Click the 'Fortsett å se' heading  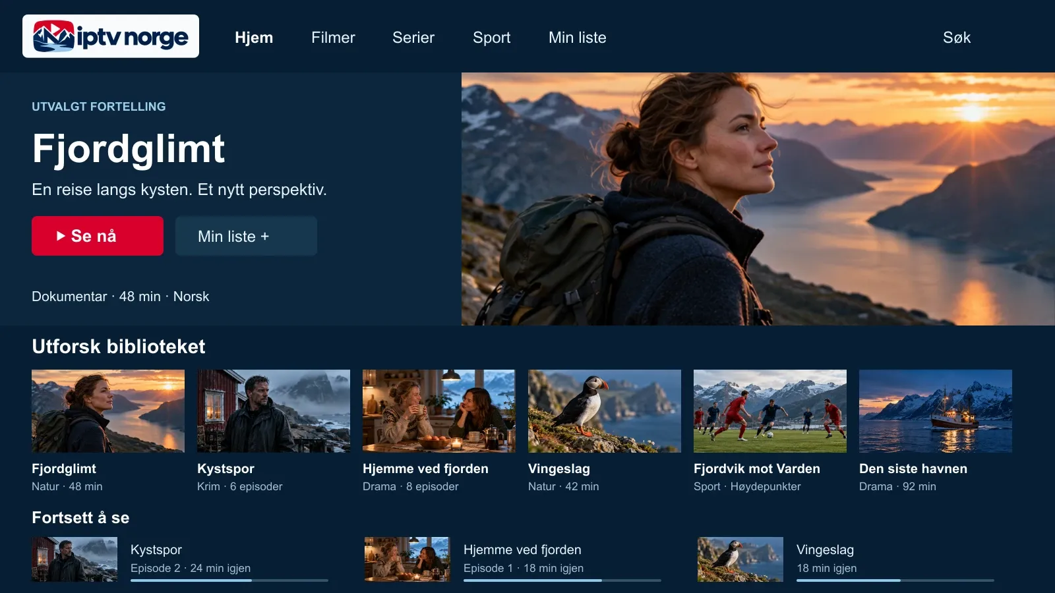pos(80,518)
